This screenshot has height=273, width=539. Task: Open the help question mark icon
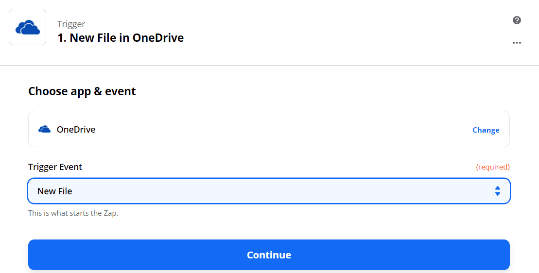517,20
